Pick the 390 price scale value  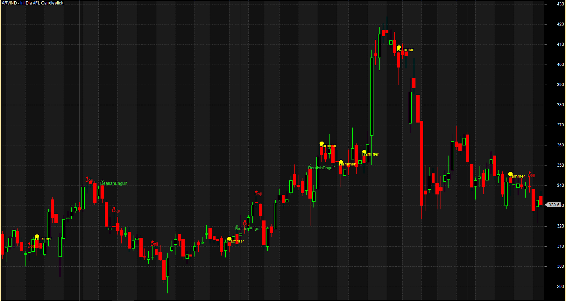point(560,85)
